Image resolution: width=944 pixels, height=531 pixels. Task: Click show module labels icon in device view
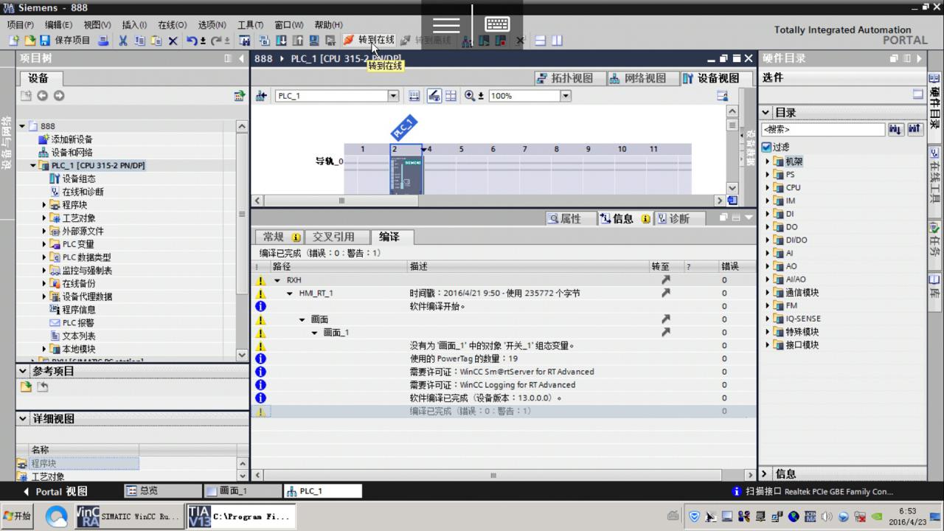click(434, 96)
